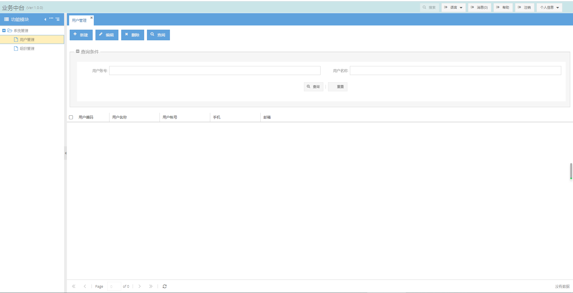Focus the 用户账号 input field

point(215,71)
